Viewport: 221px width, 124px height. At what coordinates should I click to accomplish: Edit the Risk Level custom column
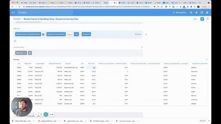pos(20,53)
